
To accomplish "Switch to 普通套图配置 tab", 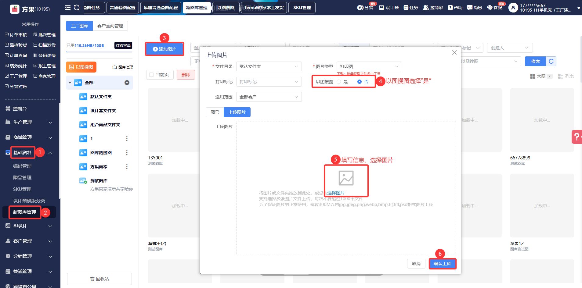I will tap(123, 8).
